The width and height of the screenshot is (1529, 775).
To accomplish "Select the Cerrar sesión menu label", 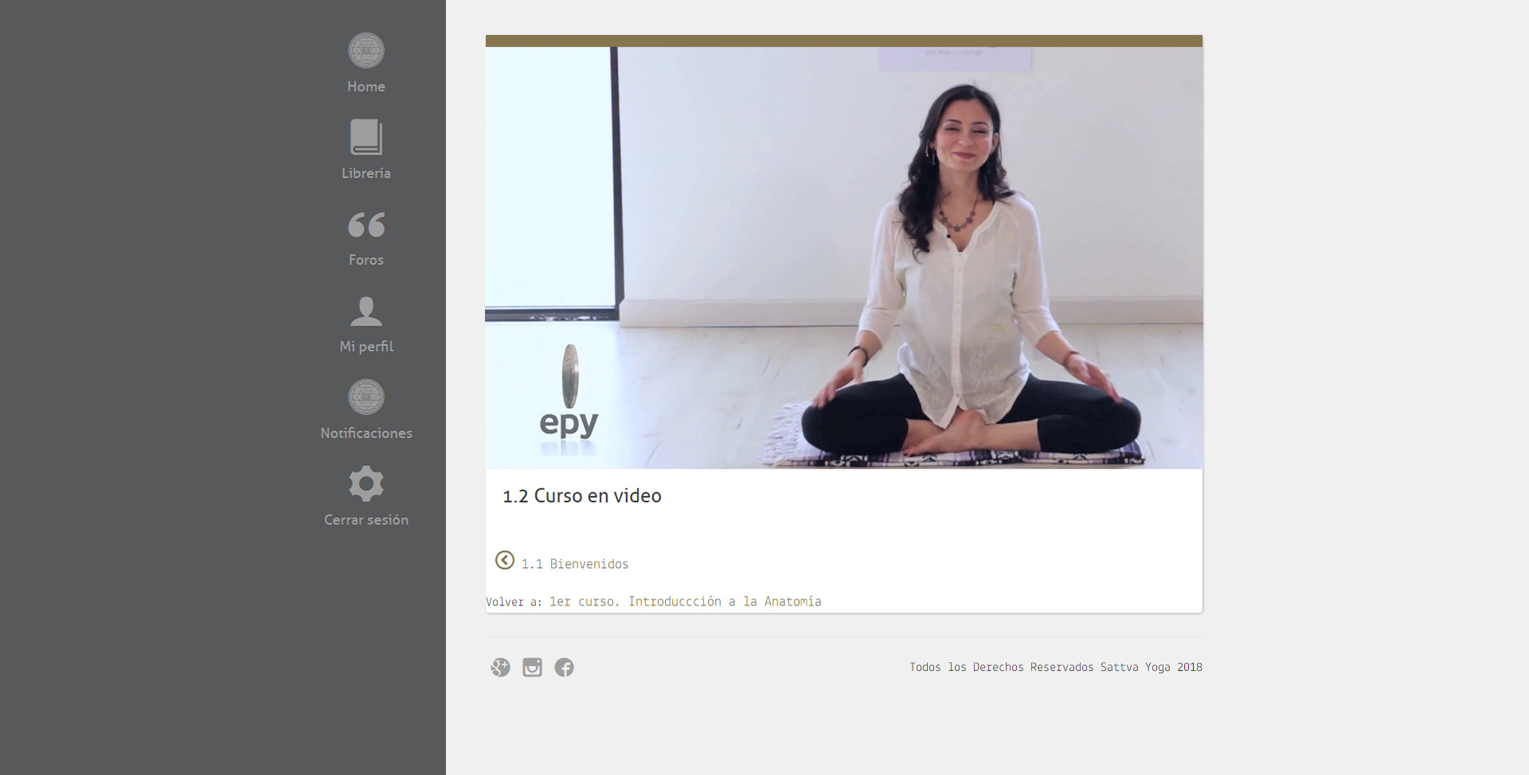I will tap(366, 520).
